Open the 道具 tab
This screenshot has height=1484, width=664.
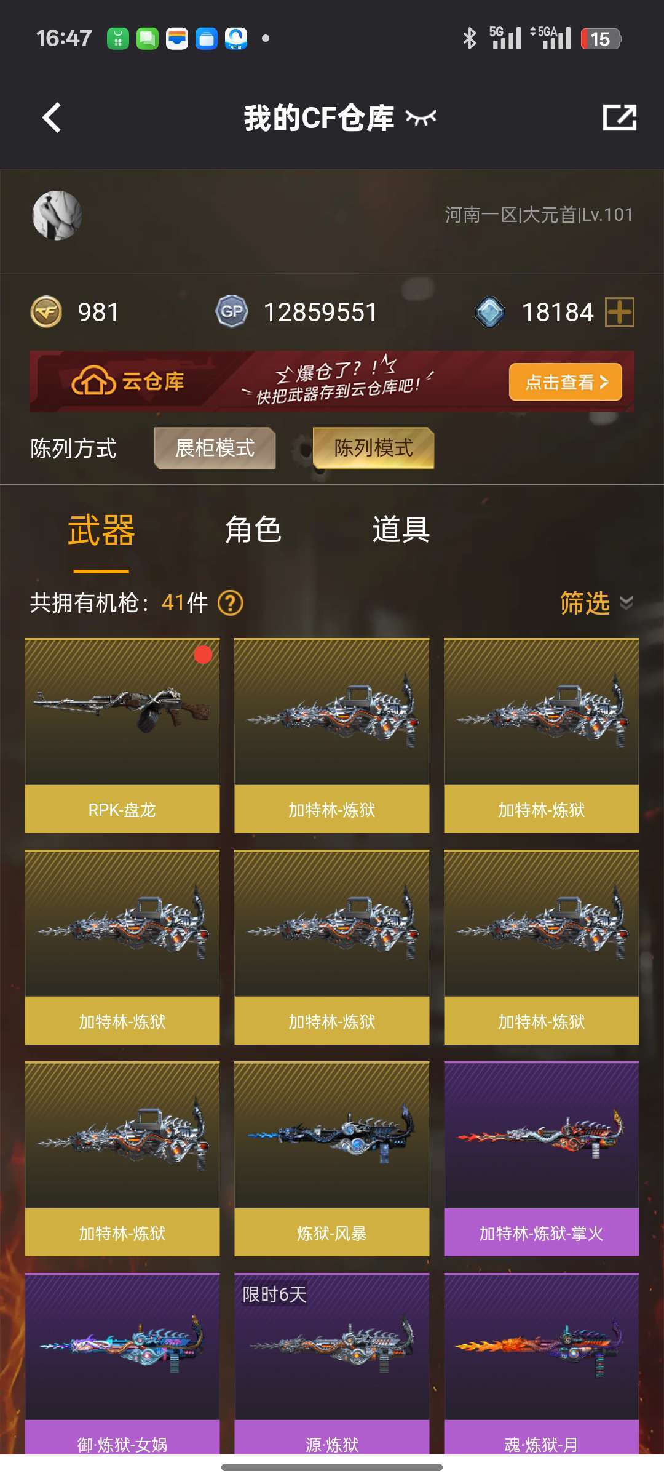tap(401, 529)
